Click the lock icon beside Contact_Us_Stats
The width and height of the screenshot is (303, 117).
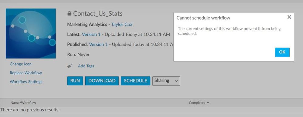(69, 14)
